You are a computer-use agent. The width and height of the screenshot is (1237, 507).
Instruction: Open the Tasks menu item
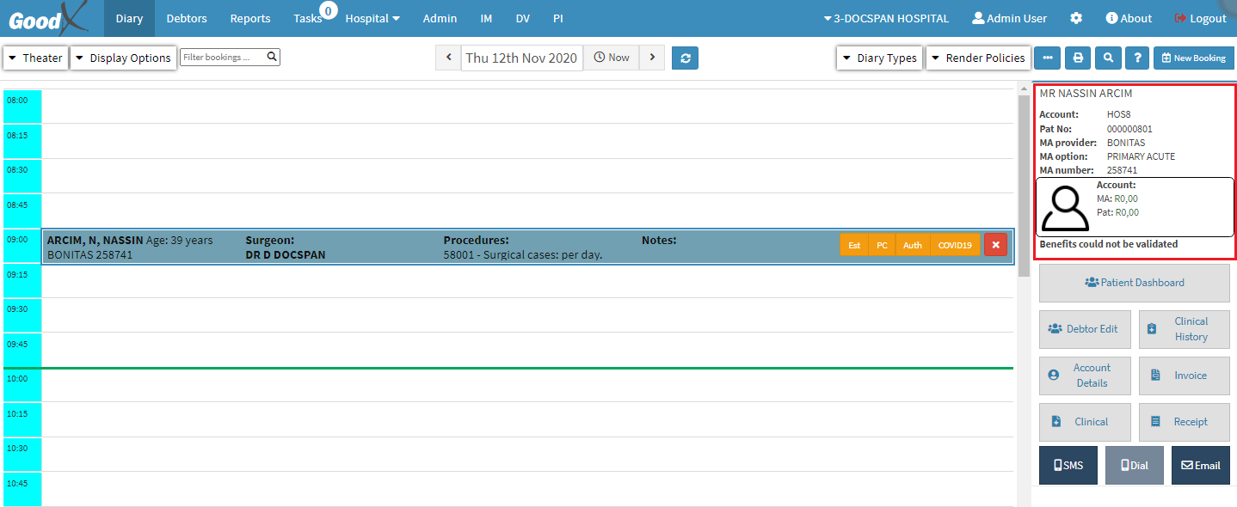[307, 18]
